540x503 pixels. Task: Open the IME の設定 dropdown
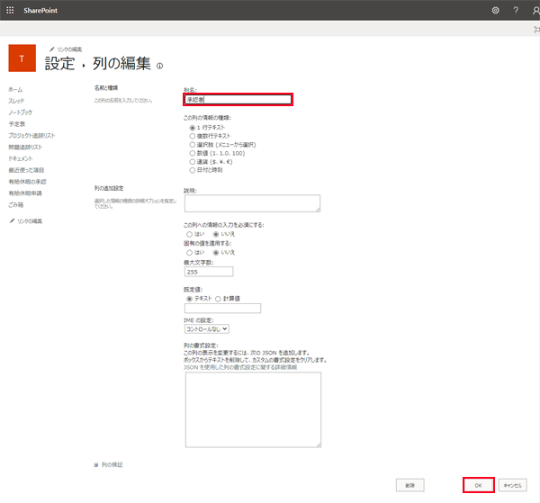207,329
